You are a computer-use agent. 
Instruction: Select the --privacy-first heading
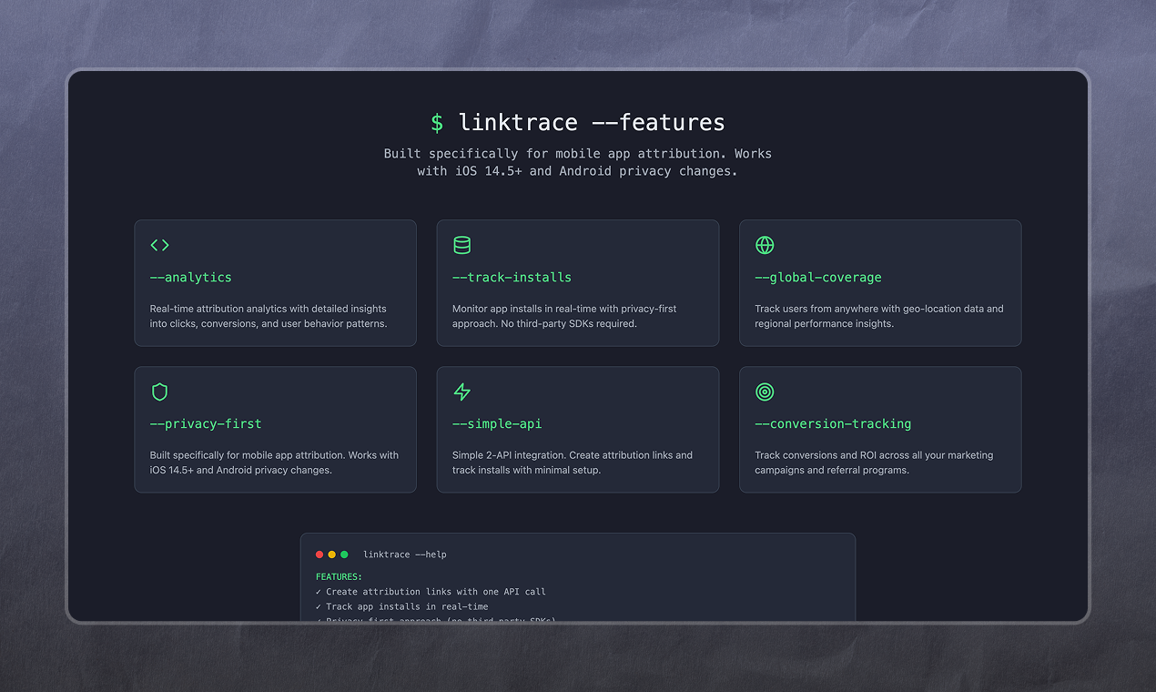(x=206, y=423)
